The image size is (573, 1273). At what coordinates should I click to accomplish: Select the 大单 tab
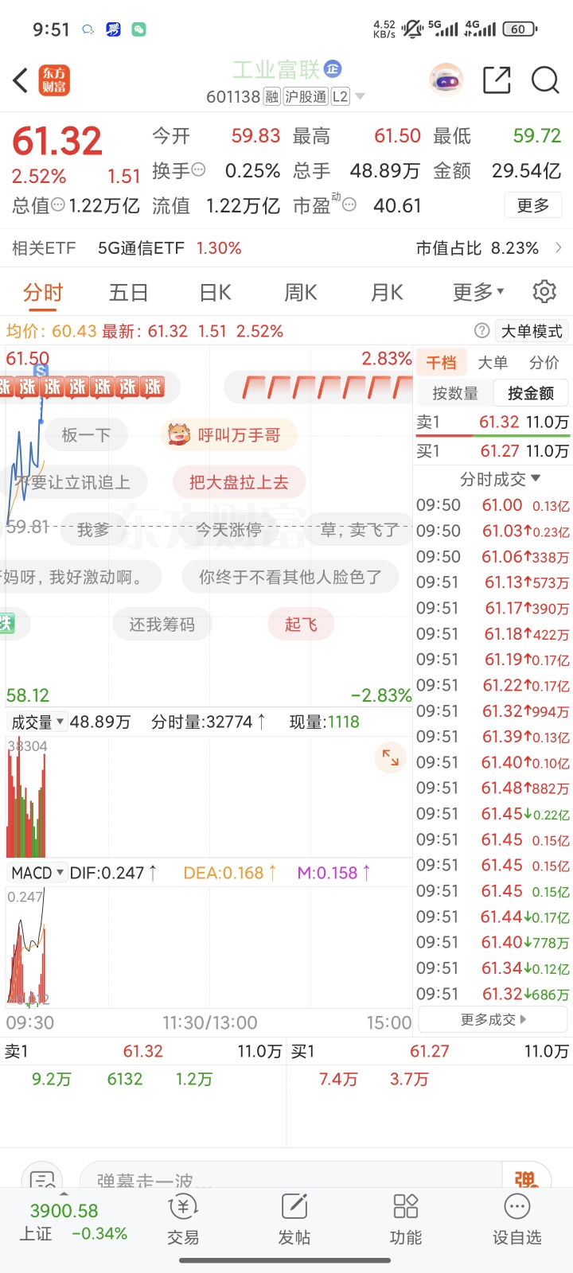(493, 363)
